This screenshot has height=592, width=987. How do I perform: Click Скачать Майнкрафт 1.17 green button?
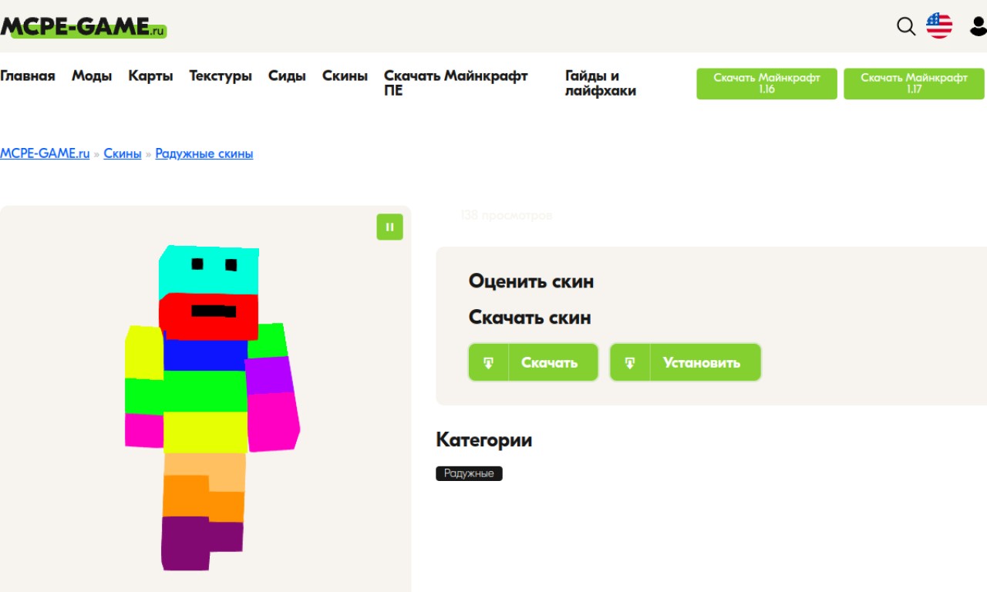pos(914,83)
